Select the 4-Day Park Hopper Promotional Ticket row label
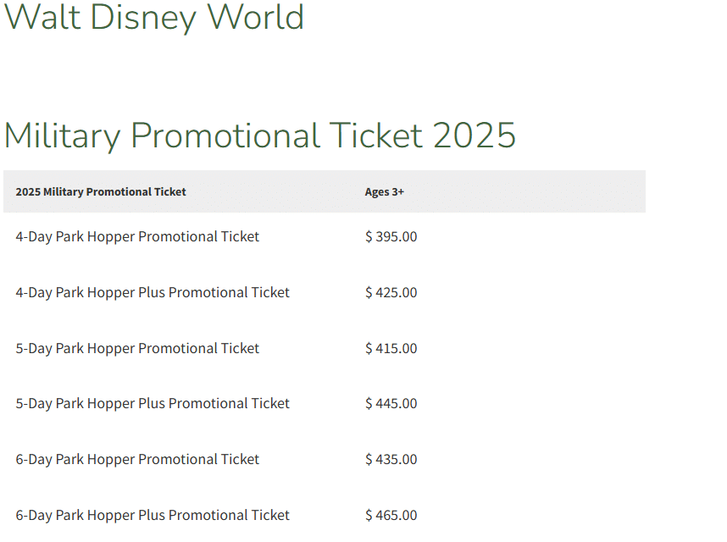 pos(137,237)
